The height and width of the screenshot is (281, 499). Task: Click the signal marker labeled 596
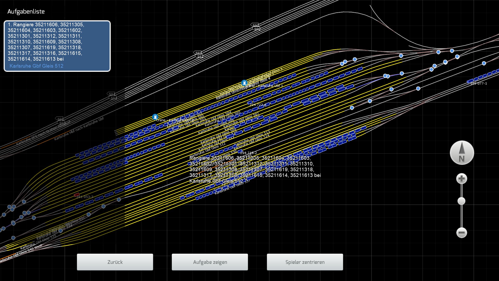pyautogui.click(x=60, y=119)
